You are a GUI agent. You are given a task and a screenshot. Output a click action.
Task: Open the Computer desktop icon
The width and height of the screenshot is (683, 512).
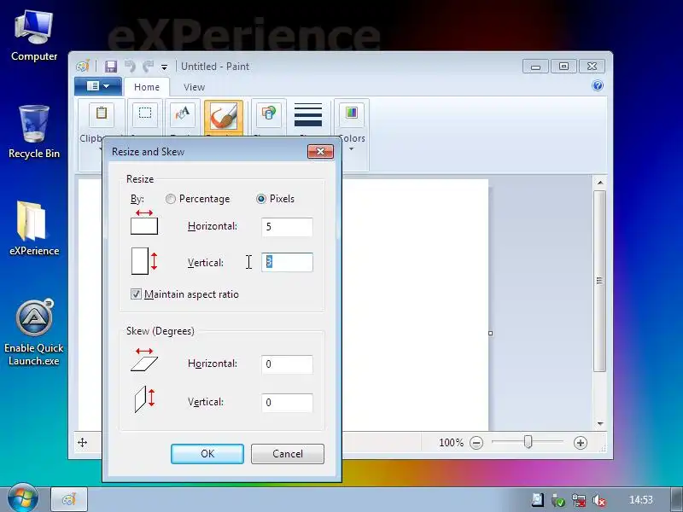pyautogui.click(x=33, y=37)
